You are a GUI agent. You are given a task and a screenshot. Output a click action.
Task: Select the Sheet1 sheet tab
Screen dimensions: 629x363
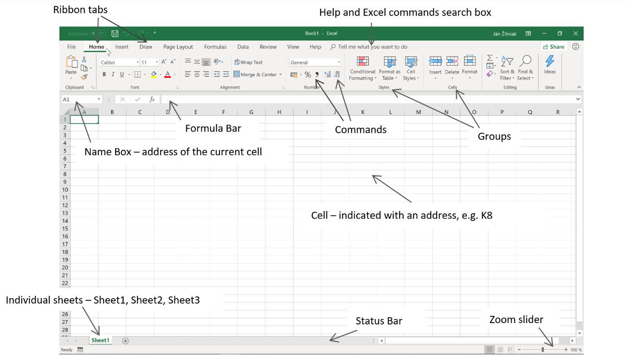(100, 340)
